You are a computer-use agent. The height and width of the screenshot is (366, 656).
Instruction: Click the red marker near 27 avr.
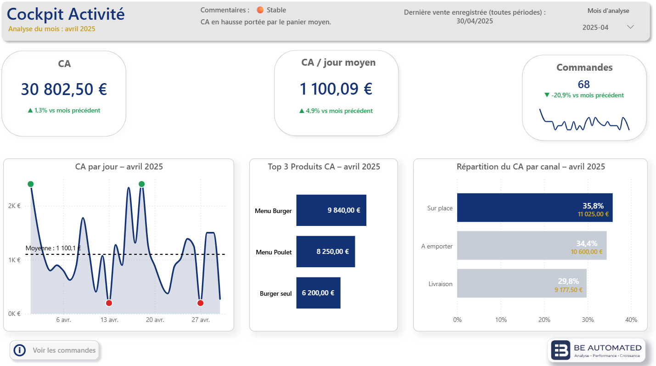click(x=200, y=303)
